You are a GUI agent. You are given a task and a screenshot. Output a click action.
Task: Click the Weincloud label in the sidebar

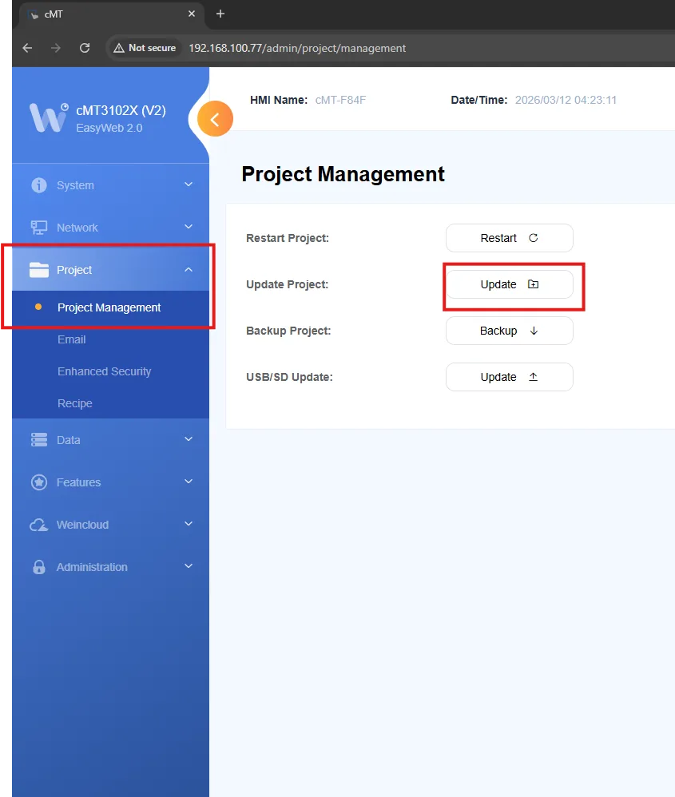83,525
